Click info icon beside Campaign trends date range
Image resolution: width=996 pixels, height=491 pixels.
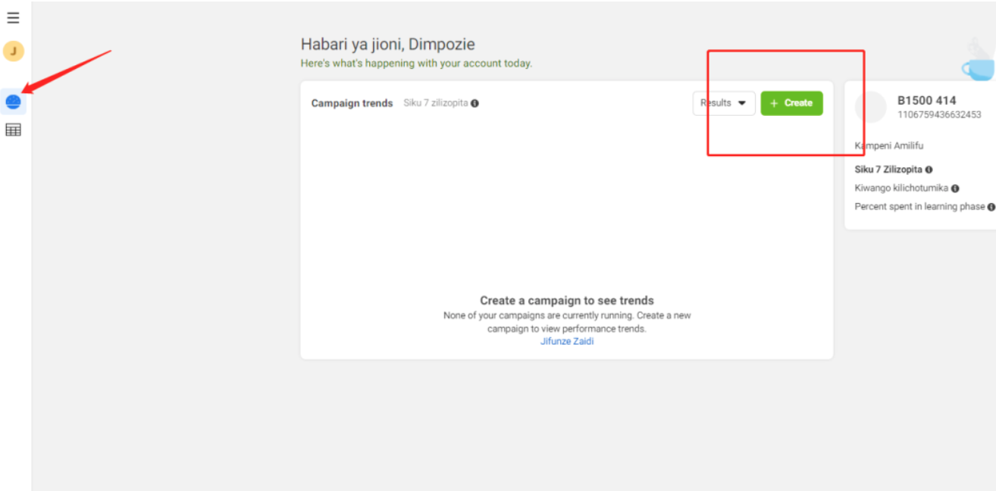point(475,104)
